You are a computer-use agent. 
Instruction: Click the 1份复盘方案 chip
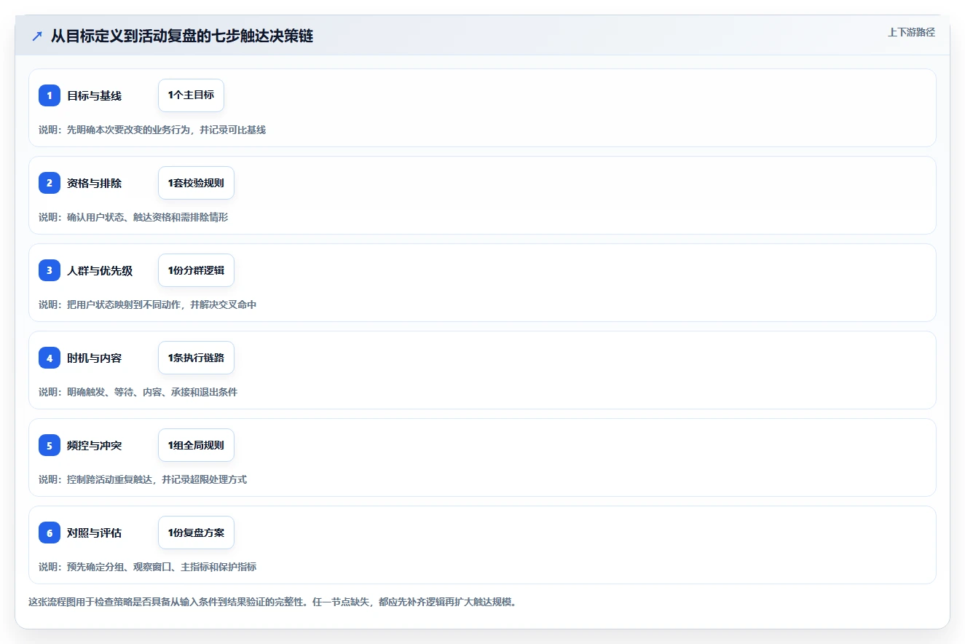196,533
